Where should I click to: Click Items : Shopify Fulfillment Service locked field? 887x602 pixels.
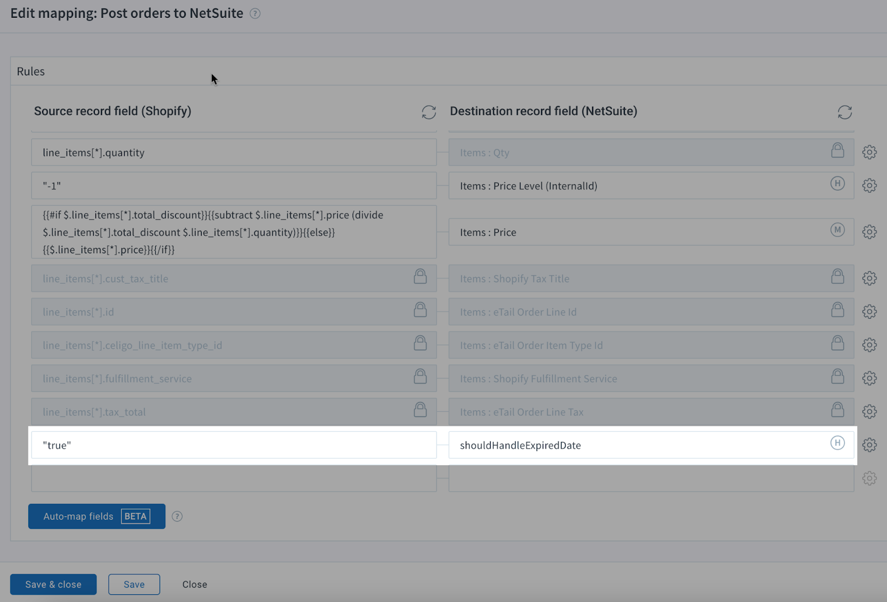pyautogui.click(x=651, y=379)
